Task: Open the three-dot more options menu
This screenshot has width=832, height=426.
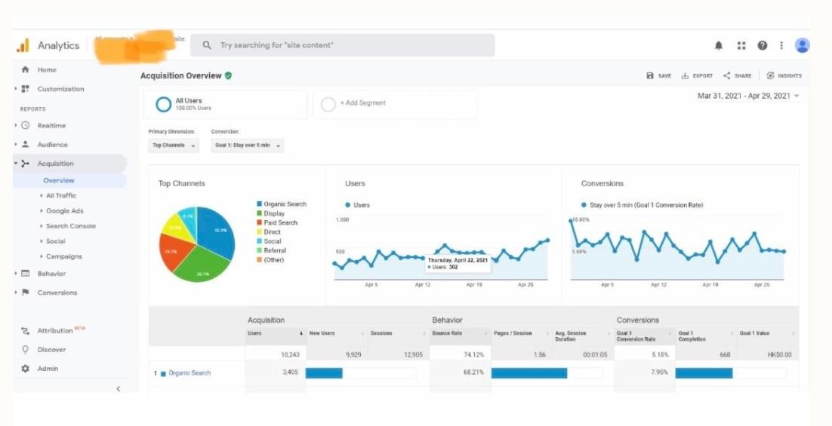Action: [781, 45]
